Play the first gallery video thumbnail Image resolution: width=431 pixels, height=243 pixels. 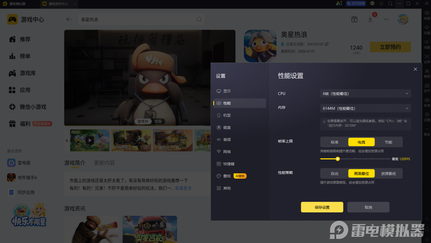(x=90, y=140)
